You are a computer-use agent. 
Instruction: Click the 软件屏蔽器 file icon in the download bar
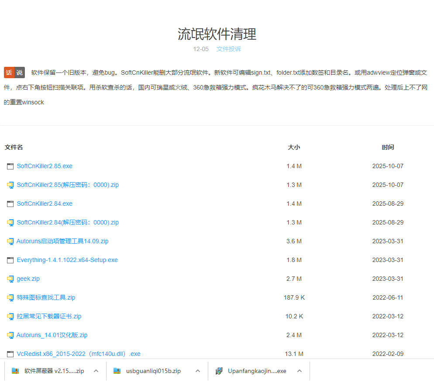click(14, 370)
